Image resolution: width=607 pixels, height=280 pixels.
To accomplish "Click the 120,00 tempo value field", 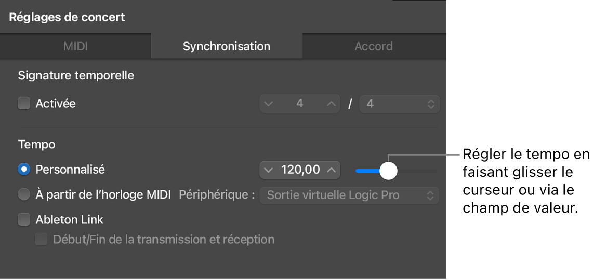I will pyautogui.click(x=300, y=170).
